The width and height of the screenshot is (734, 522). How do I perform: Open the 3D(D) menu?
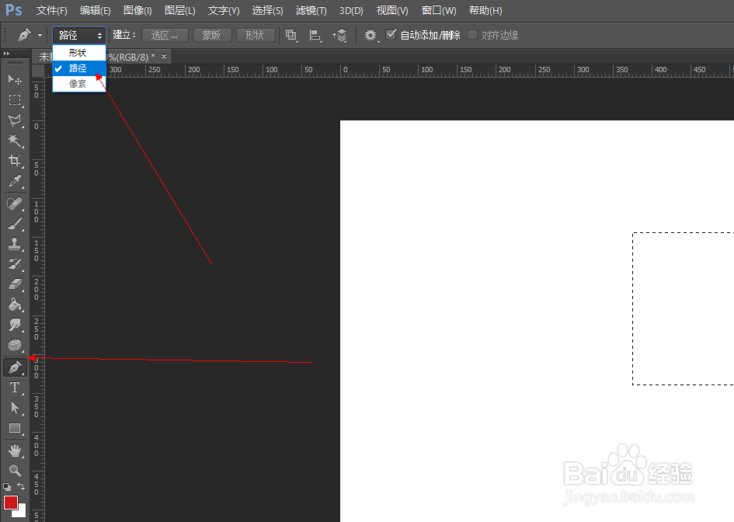pyautogui.click(x=351, y=10)
